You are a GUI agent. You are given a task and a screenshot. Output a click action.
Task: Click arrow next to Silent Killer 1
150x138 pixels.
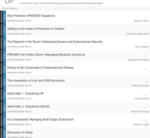click(x=146, y=95)
